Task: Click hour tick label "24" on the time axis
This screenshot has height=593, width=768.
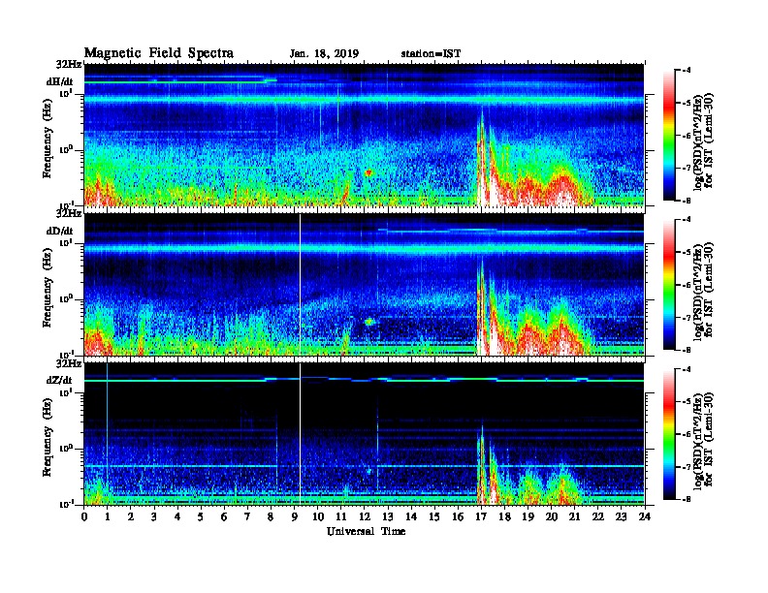Action: (x=645, y=517)
